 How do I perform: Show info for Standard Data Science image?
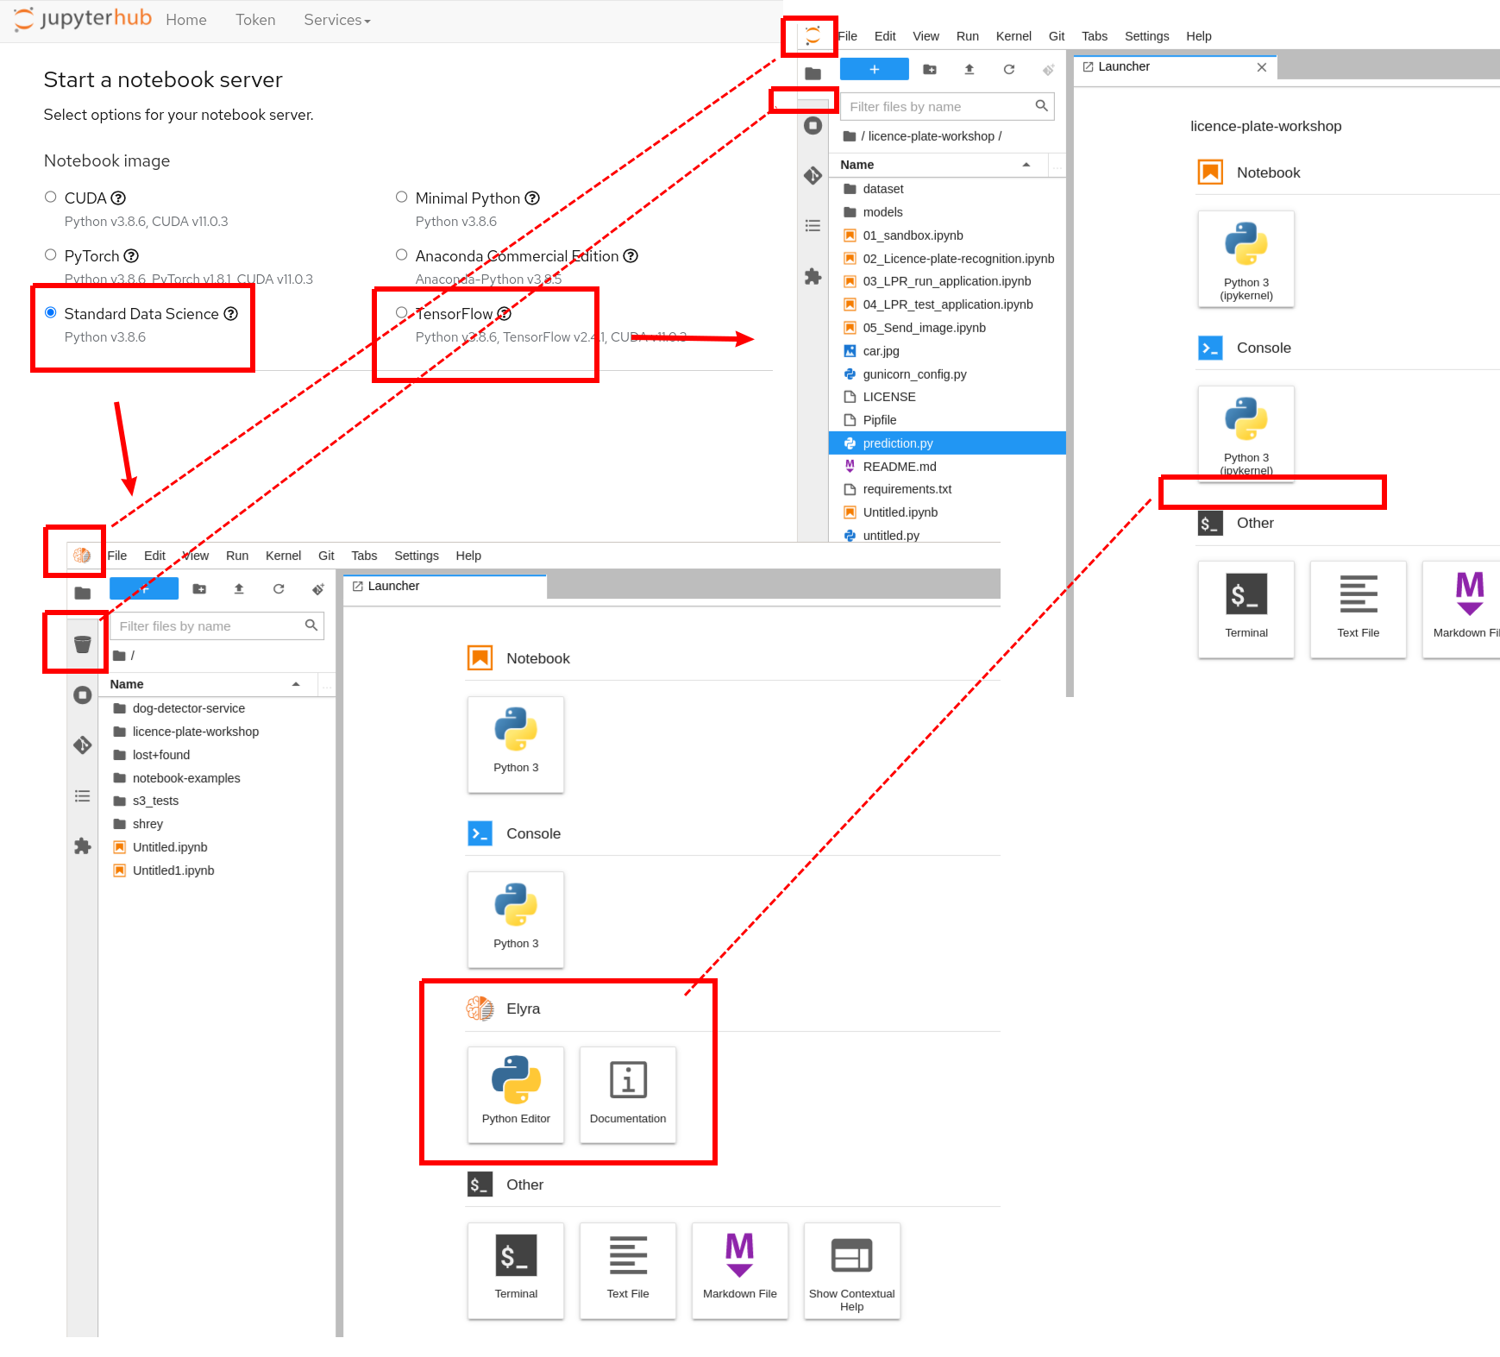(231, 314)
